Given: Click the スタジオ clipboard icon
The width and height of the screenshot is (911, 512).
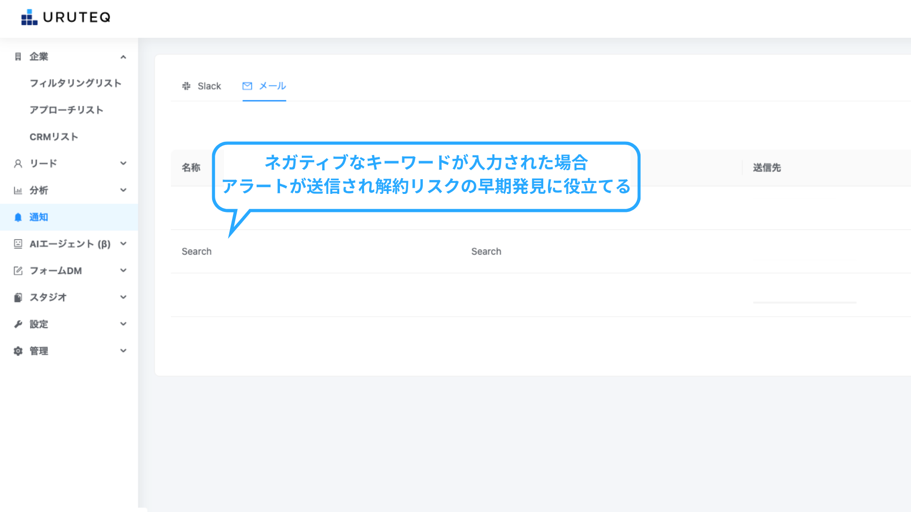Looking at the screenshot, I should click(x=18, y=297).
